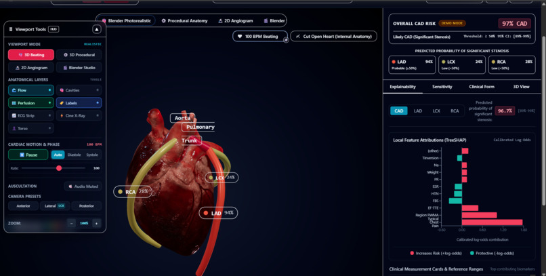
Task: Click the RCA 28% vessel label
Action: (133, 191)
